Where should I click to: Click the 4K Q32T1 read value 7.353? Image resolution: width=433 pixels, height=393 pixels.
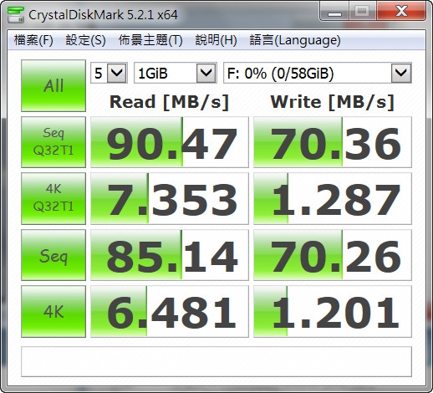pyautogui.click(x=170, y=198)
